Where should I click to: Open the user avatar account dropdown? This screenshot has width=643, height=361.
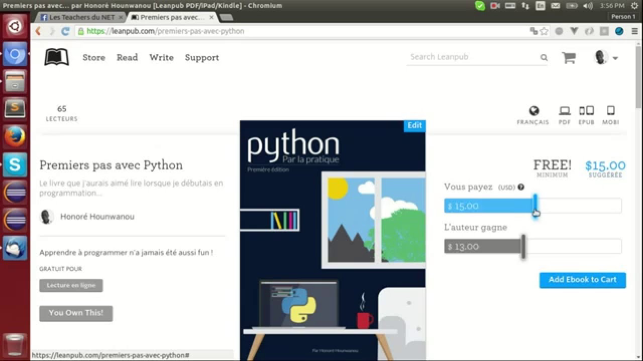[x=606, y=58]
